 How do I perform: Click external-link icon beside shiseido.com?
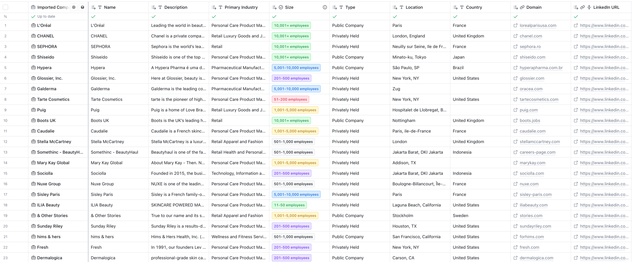516,57
